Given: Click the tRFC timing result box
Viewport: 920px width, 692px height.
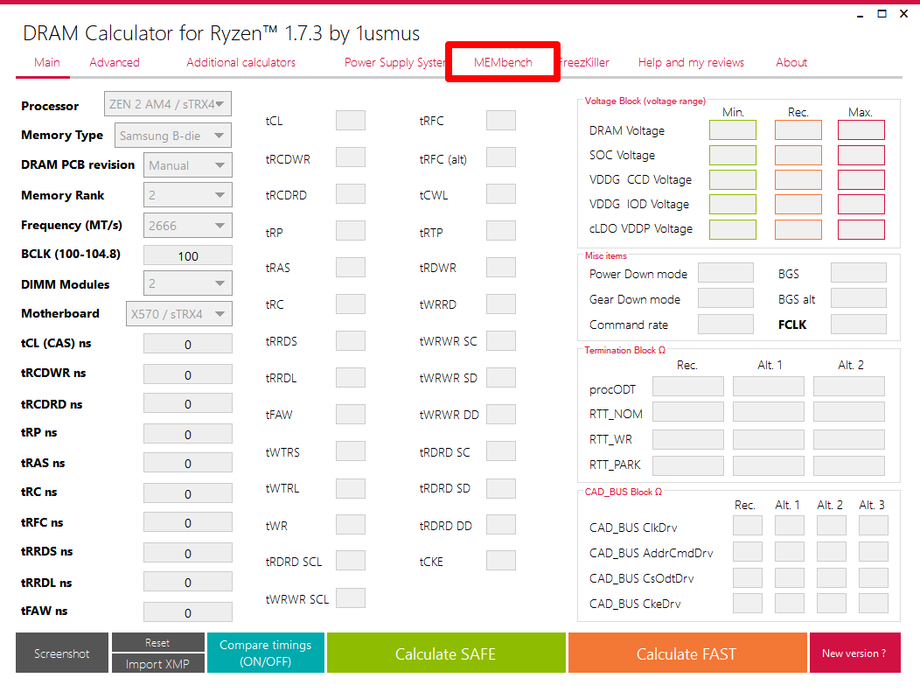Looking at the screenshot, I should point(501,121).
